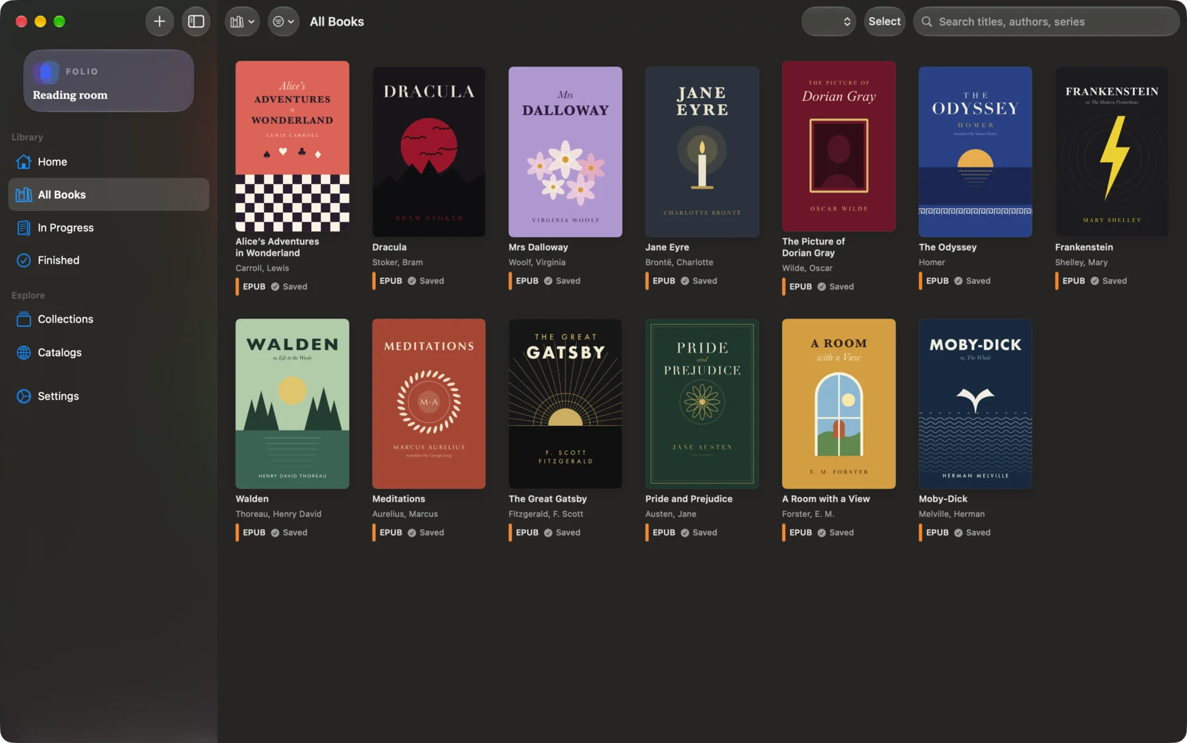1187x743 pixels.
Task: Click the 'Thoreau, Henry David' author text
Action: pos(278,514)
